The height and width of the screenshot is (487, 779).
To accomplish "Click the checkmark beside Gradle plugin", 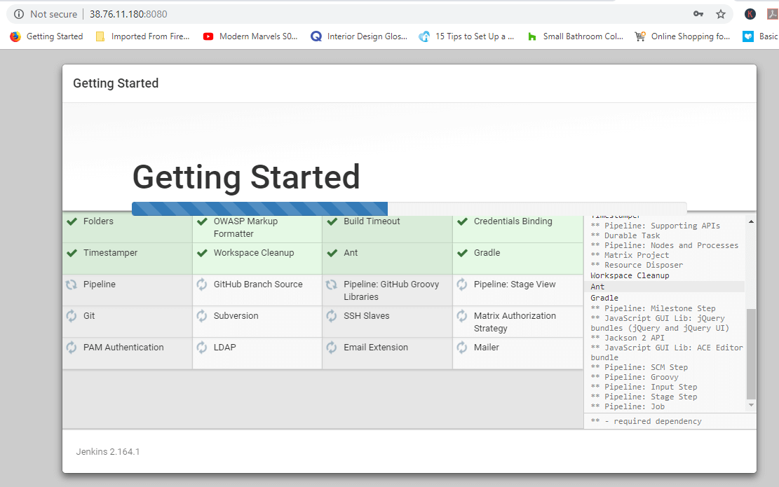I will tap(463, 253).
